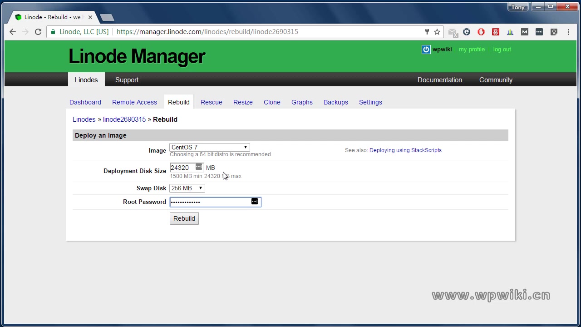
Task: Open the Remote Access tab
Action: [x=134, y=102]
